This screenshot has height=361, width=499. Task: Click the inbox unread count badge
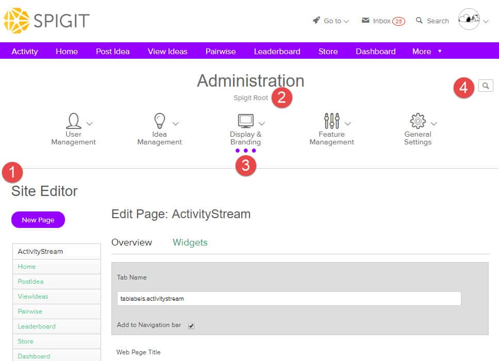click(398, 21)
